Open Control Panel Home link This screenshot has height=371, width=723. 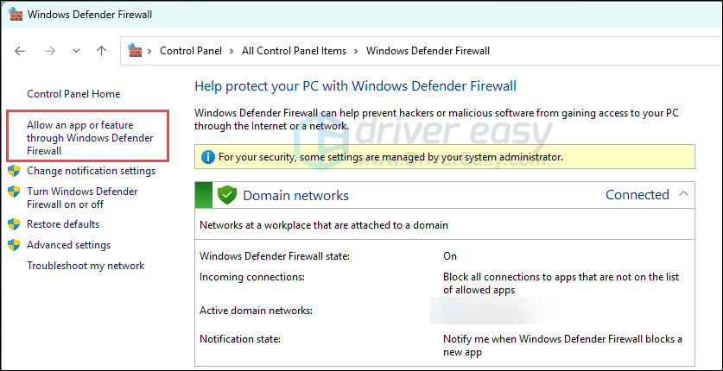tap(73, 94)
